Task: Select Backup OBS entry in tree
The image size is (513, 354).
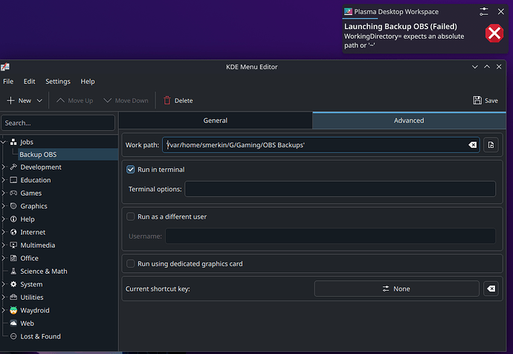Action: [x=38, y=155]
